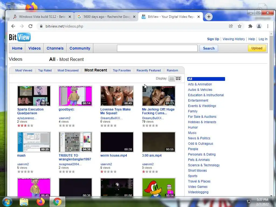
Task: Open the Home navigation tab
Action: [17, 48]
